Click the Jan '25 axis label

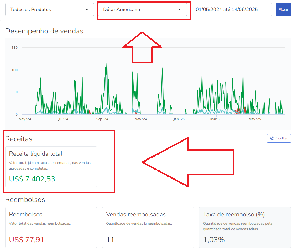pyautogui.click(x=179, y=119)
